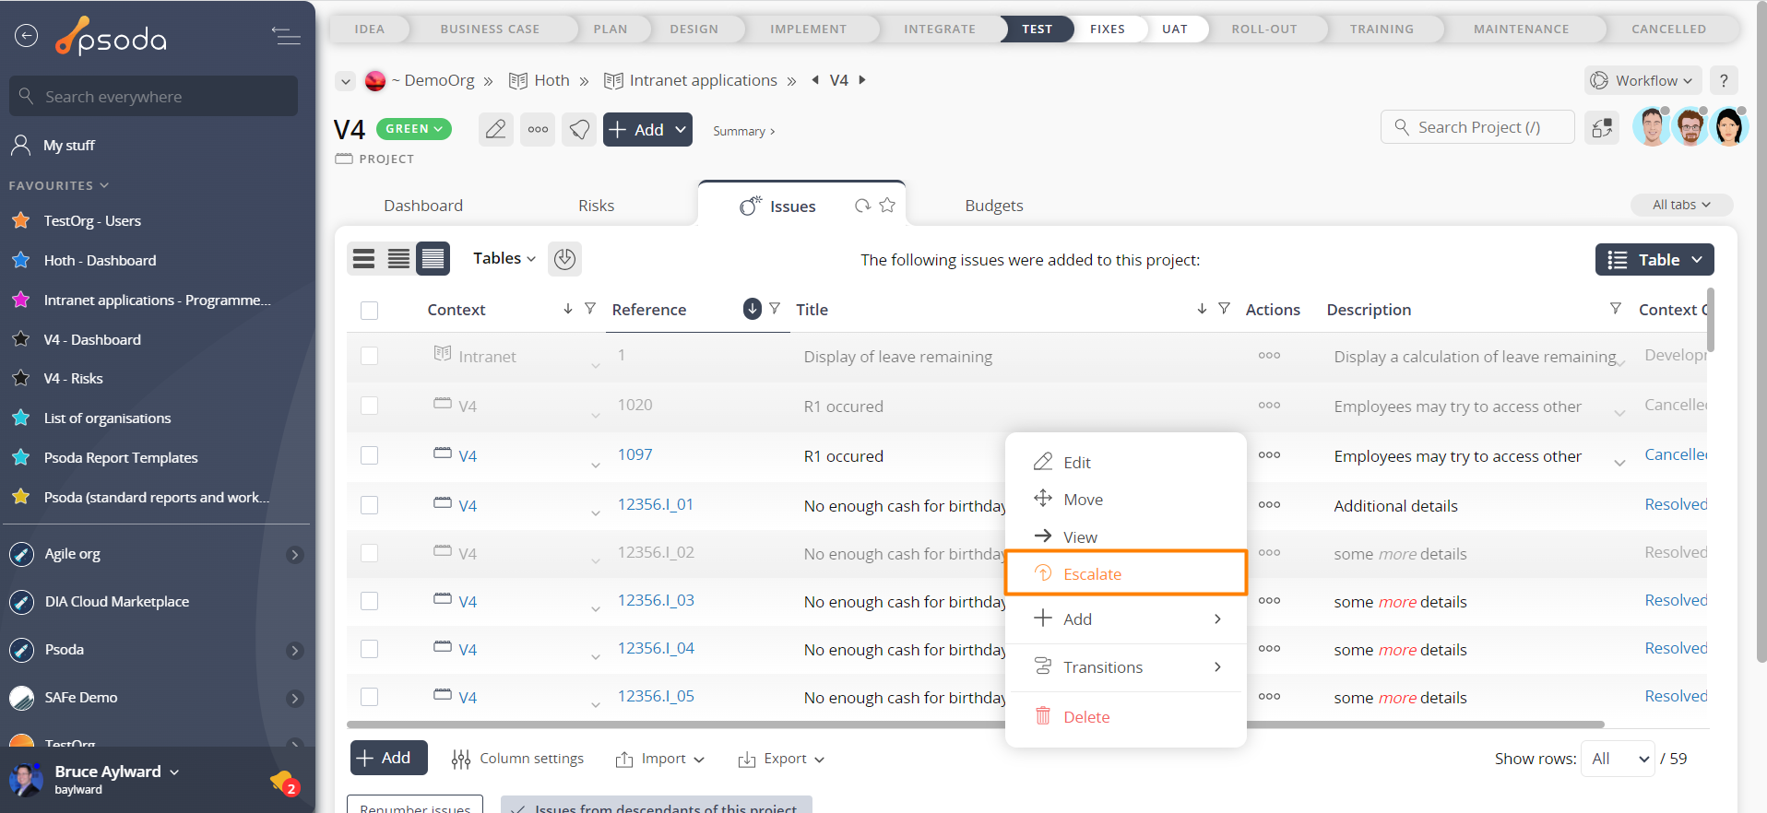Image resolution: width=1767 pixels, height=813 pixels.
Task: Expand the All tabs dropdown
Action: click(x=1681, y=205)
